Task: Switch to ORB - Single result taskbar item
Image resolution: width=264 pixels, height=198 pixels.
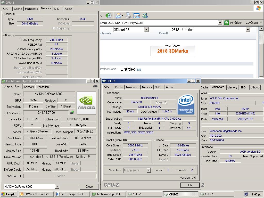Action: (72, 194)
